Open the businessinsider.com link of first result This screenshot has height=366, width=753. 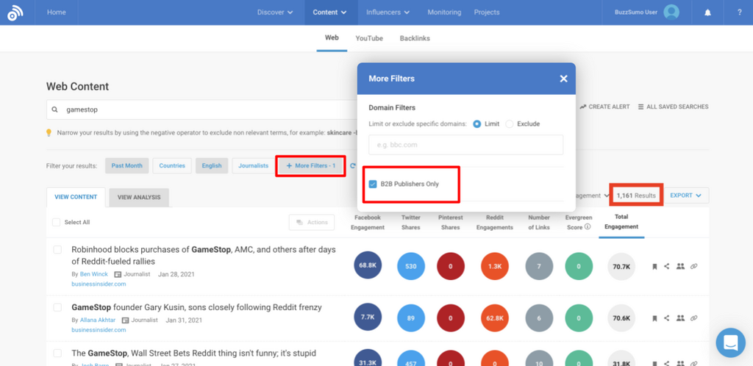click(x=99, y=284)
